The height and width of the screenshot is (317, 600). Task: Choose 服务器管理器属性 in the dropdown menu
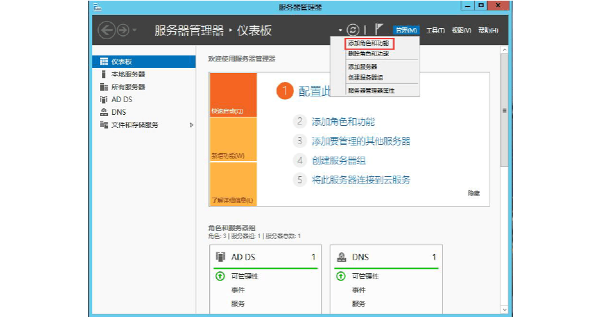[x=371, y=91]
